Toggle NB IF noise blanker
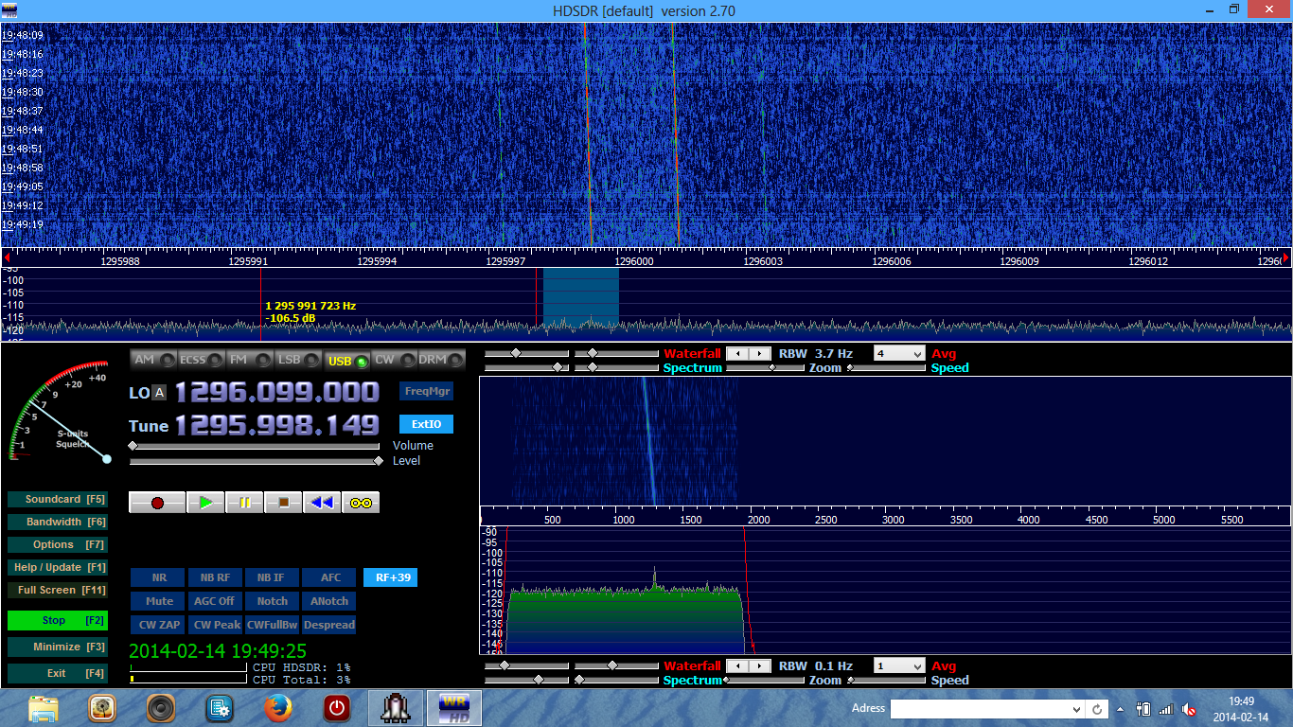 pyautogui.click(x=272, y=577)
